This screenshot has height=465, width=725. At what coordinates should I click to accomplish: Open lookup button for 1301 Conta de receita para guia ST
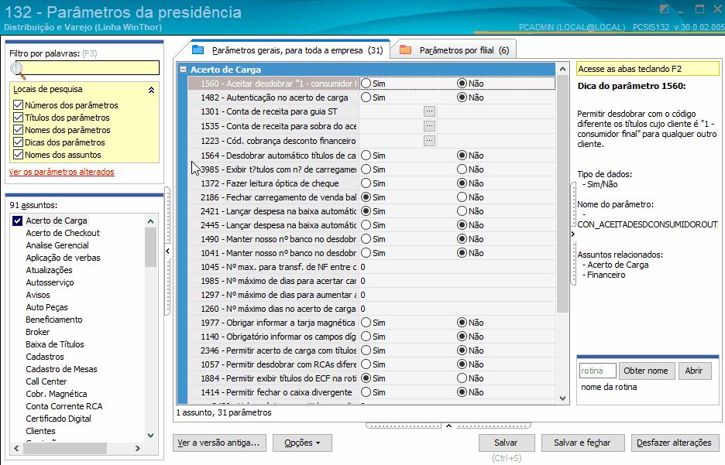pyautogui.click(x=430, y=111)
